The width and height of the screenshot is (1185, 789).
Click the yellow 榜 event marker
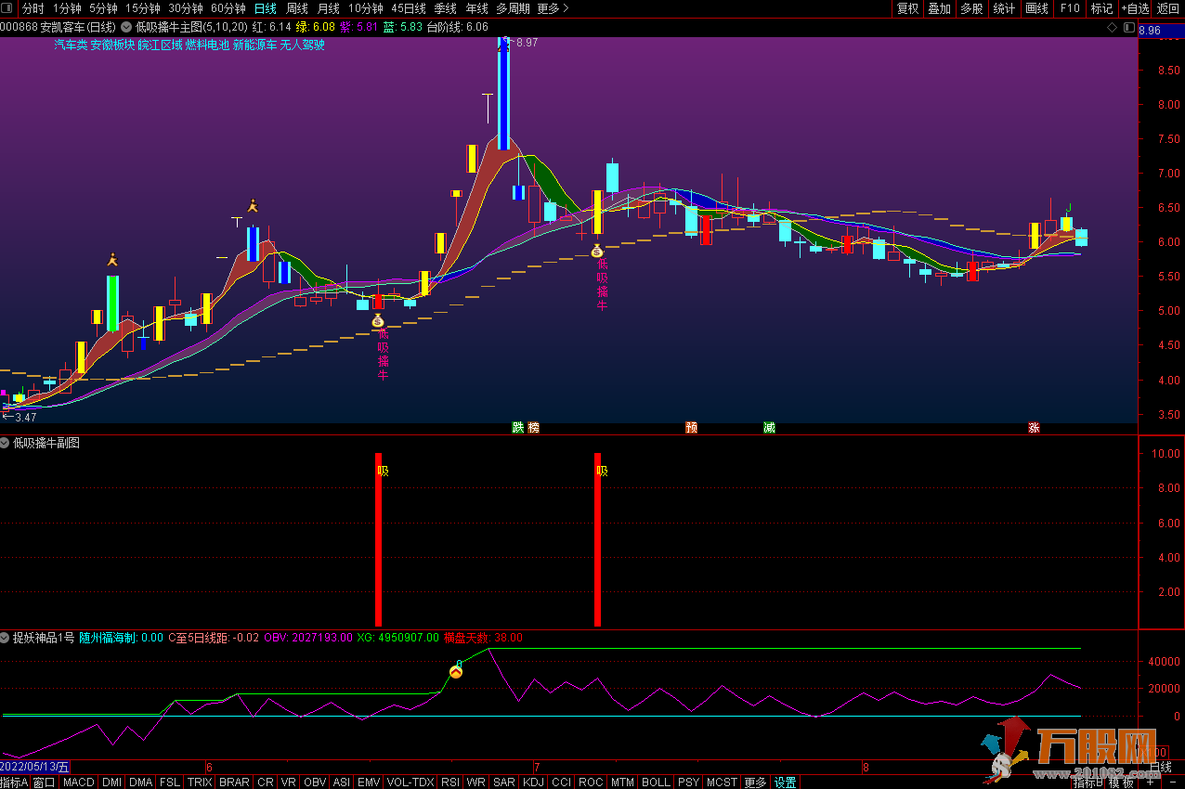point(533,428)
